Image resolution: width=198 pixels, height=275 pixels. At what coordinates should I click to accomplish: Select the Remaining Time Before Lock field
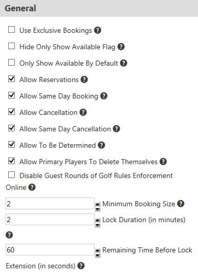[50, 249]
